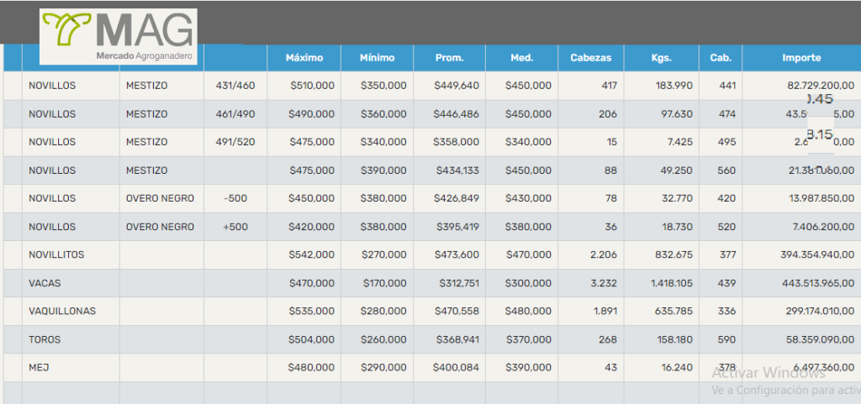Click the 431/460 weight range cell
The height and width of the screenshot is (404, 861).
tap(235, 86)
